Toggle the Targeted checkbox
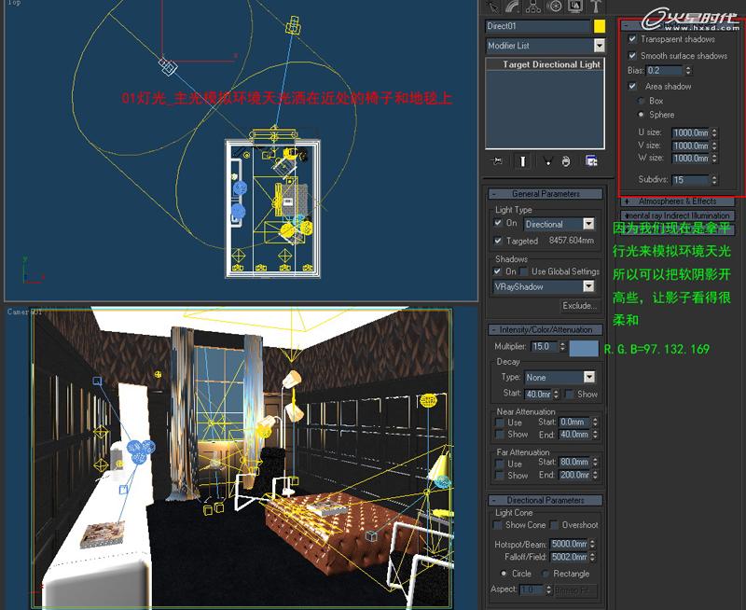The width and height of the screenshot is (746, 610). point(498,241)
